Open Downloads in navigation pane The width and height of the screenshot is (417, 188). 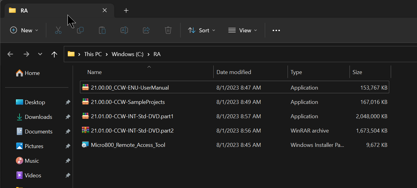(x=34, y=117)
